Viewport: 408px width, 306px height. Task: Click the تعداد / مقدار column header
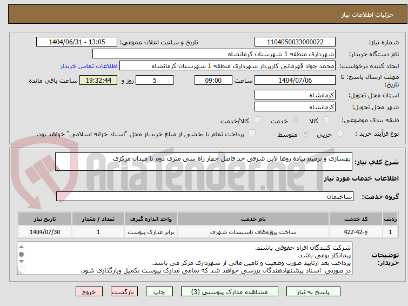click(98, 219)
